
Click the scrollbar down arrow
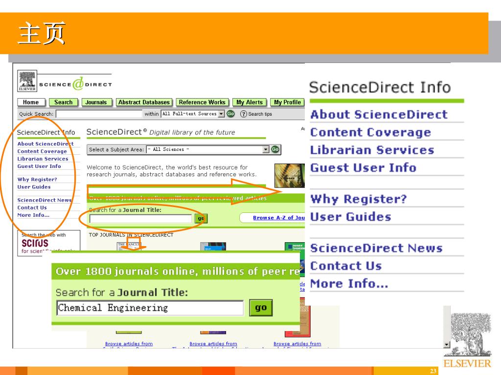point(447,345)
